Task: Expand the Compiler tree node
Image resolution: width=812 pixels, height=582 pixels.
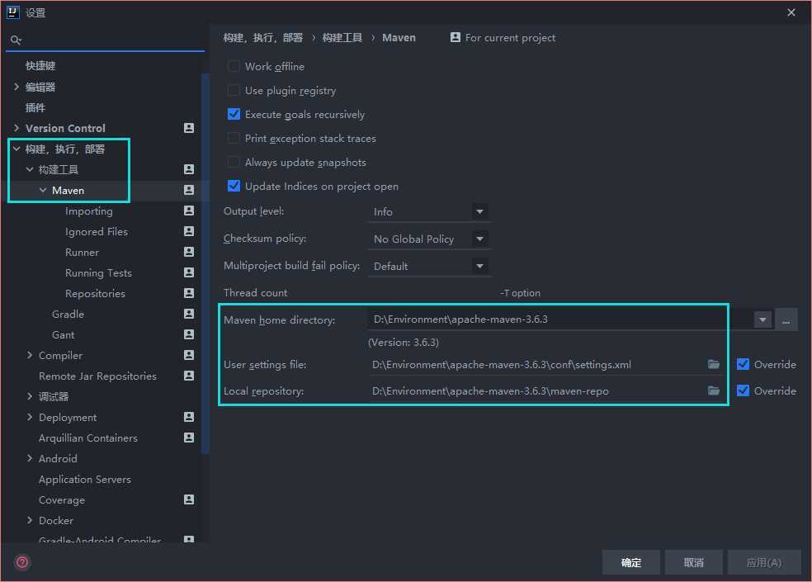Action: coord(30,355)
